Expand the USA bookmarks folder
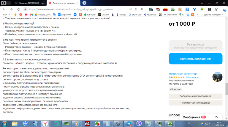Image resolution: width=228 pixels, height=127 pixels. (x=7, y=14)
